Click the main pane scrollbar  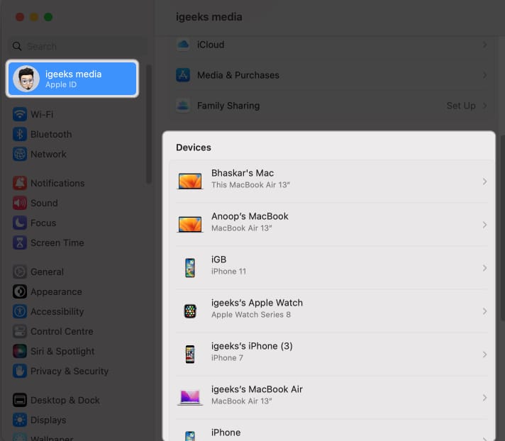click(x=503, y=228)
